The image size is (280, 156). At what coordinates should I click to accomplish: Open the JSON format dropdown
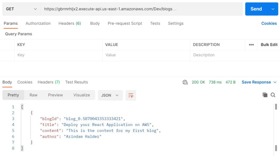pos(110,95)
